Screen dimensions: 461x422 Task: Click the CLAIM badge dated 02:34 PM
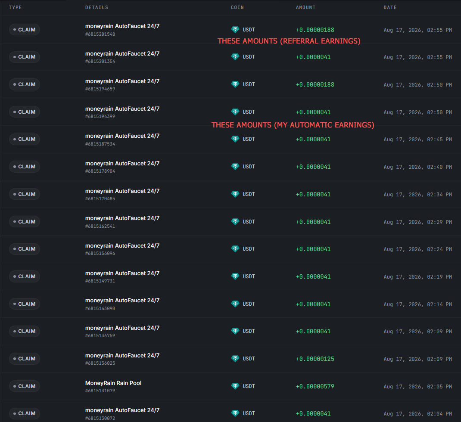pyautogui.click(x=25, y=194)
